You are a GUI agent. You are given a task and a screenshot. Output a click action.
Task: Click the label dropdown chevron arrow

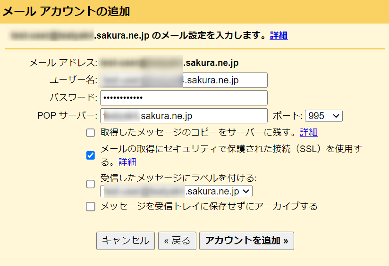(246, 191)
